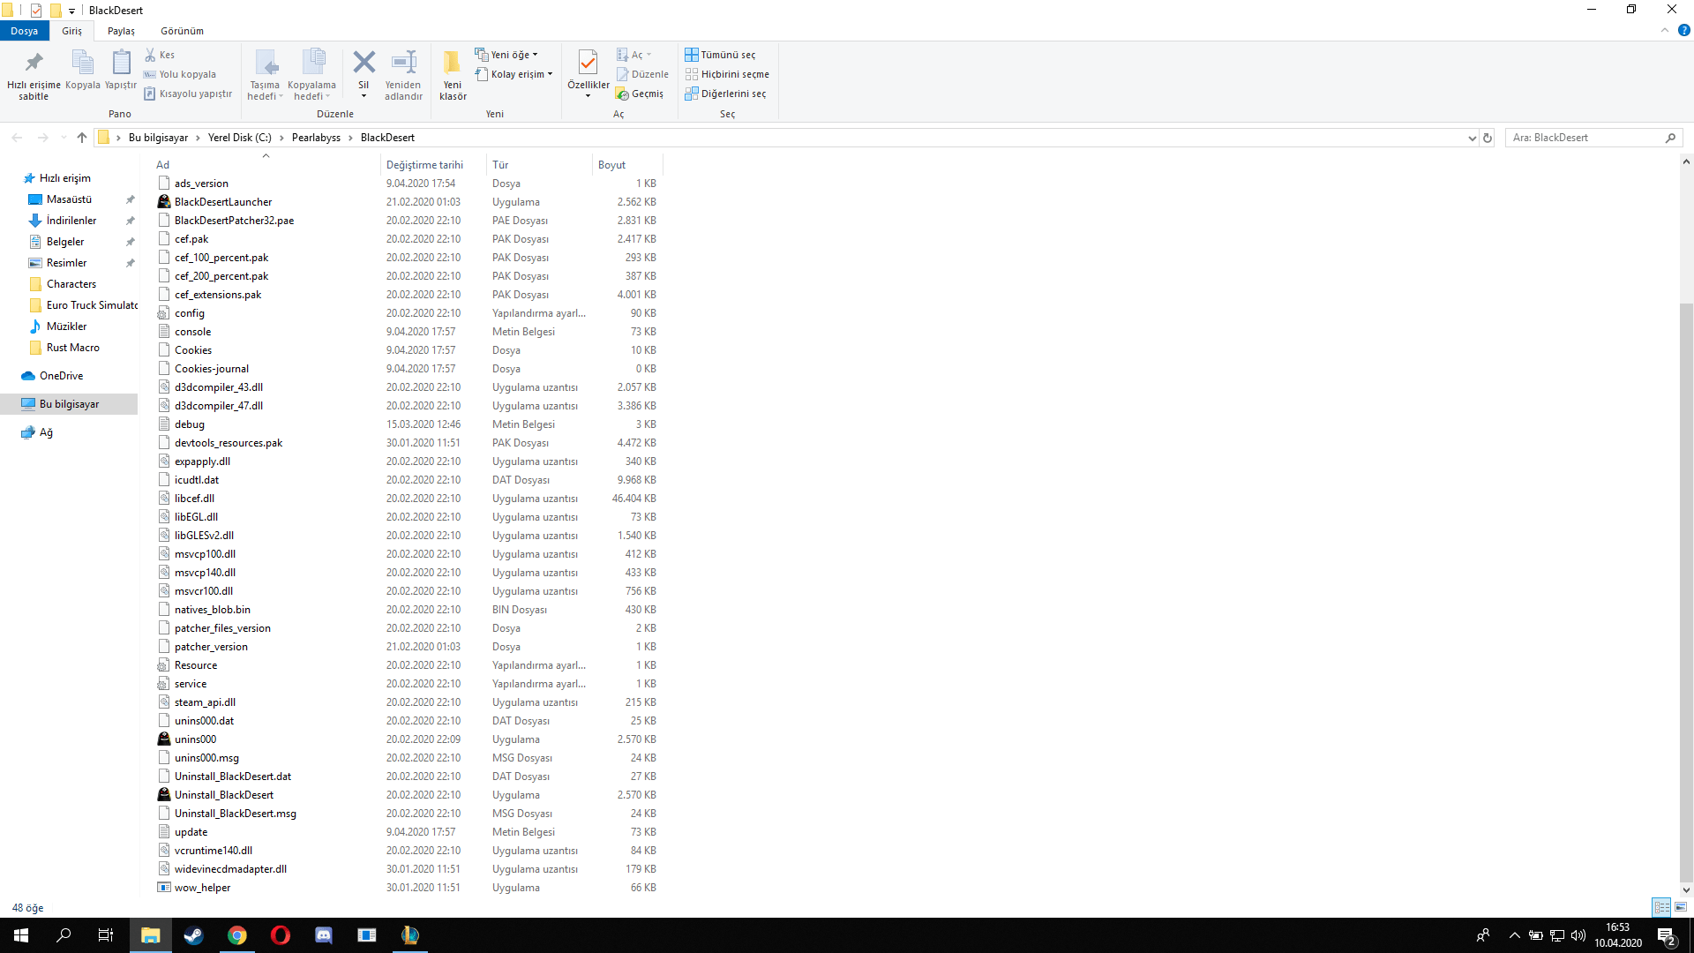Image resolution: width=1694 pixels, height=953 pixels.
Task: Click Yerel Disk (C:) breadcrumb
Action: coord(240,138)
